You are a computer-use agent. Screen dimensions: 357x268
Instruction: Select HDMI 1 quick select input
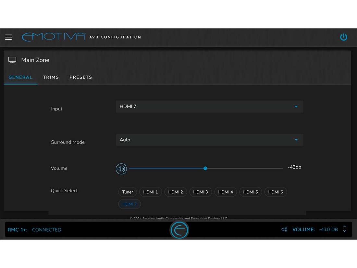(x=150, y=192)
